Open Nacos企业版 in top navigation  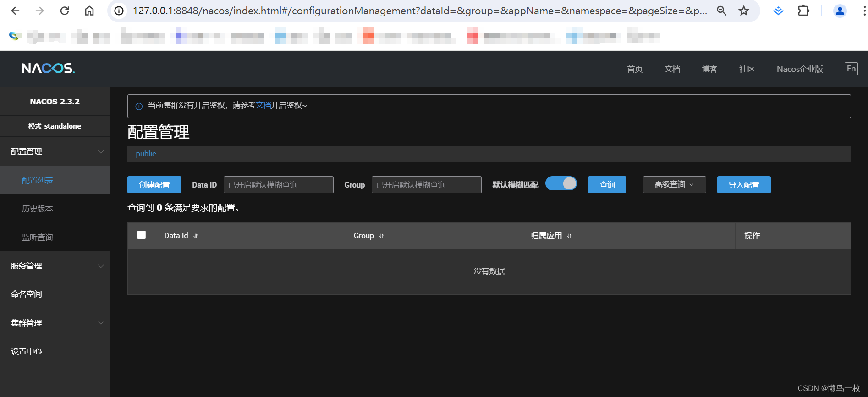click(800, 69)
